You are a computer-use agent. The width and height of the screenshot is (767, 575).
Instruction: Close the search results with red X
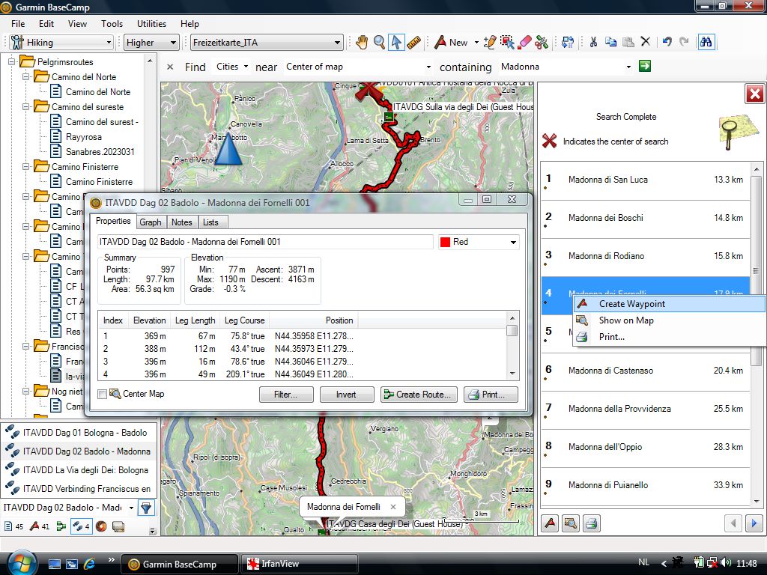(x=754, y=94)
